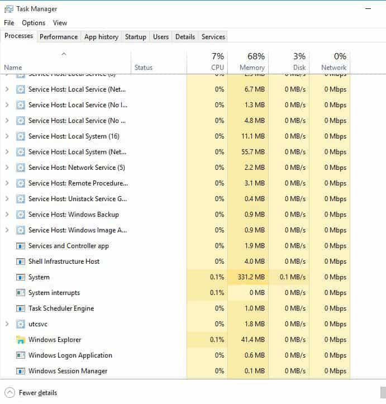
Task: Click the Windows Explorer folder icon
Action: click(x=20, y=340)
